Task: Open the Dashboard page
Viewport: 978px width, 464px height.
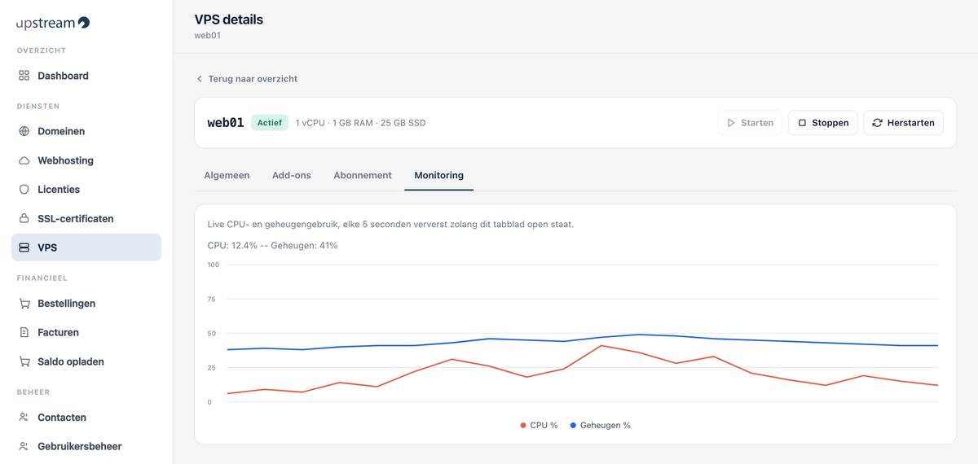Action: coord(86,76)
